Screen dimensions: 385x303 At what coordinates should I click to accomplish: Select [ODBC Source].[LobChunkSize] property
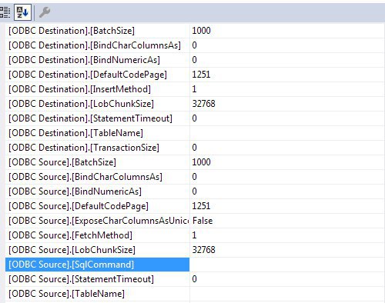[98, 250]
